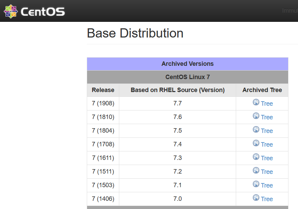Open the Tree link for release 7 (1503)
298x209 pixels.
point(267,185)
